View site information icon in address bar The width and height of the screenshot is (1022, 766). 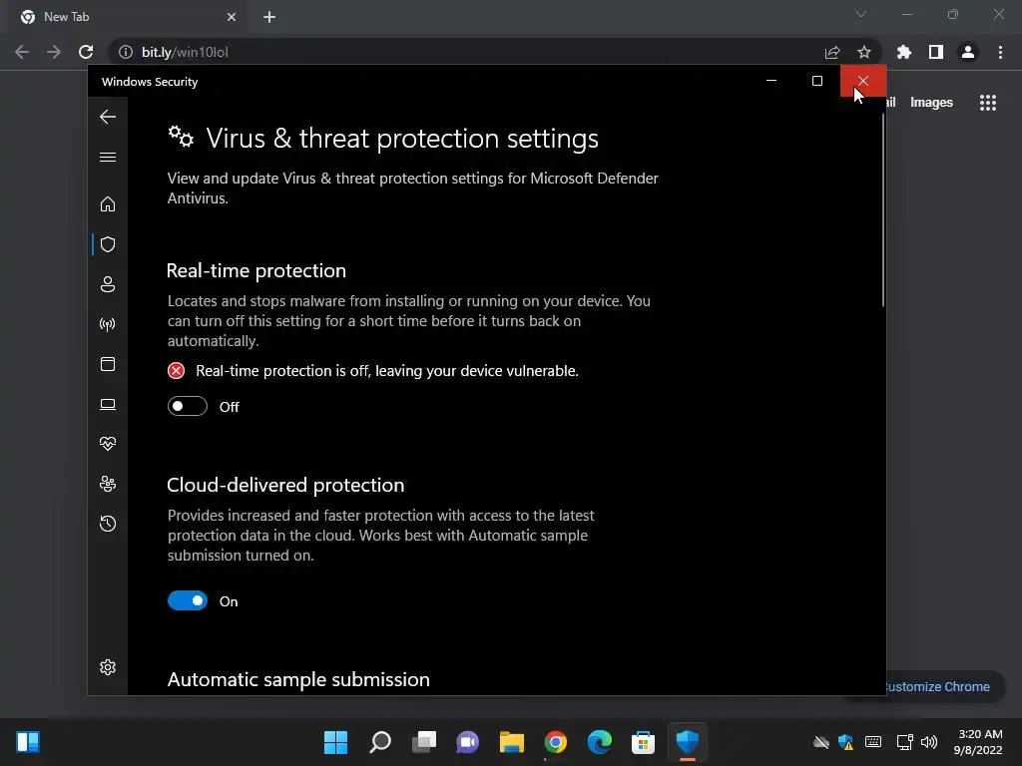tap(126, 52)
